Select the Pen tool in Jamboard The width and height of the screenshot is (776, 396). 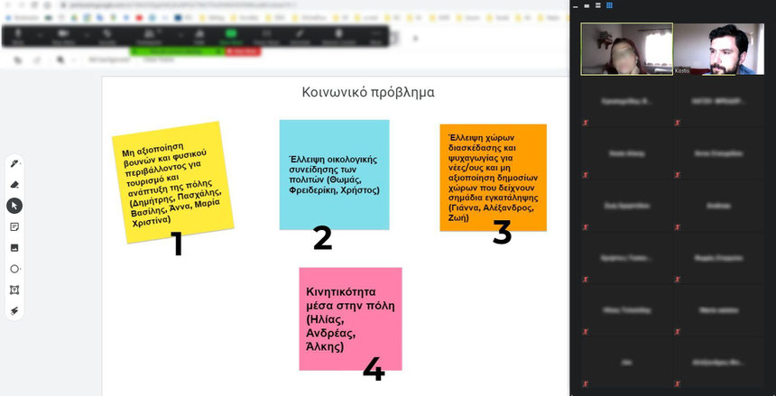point(14,163)
